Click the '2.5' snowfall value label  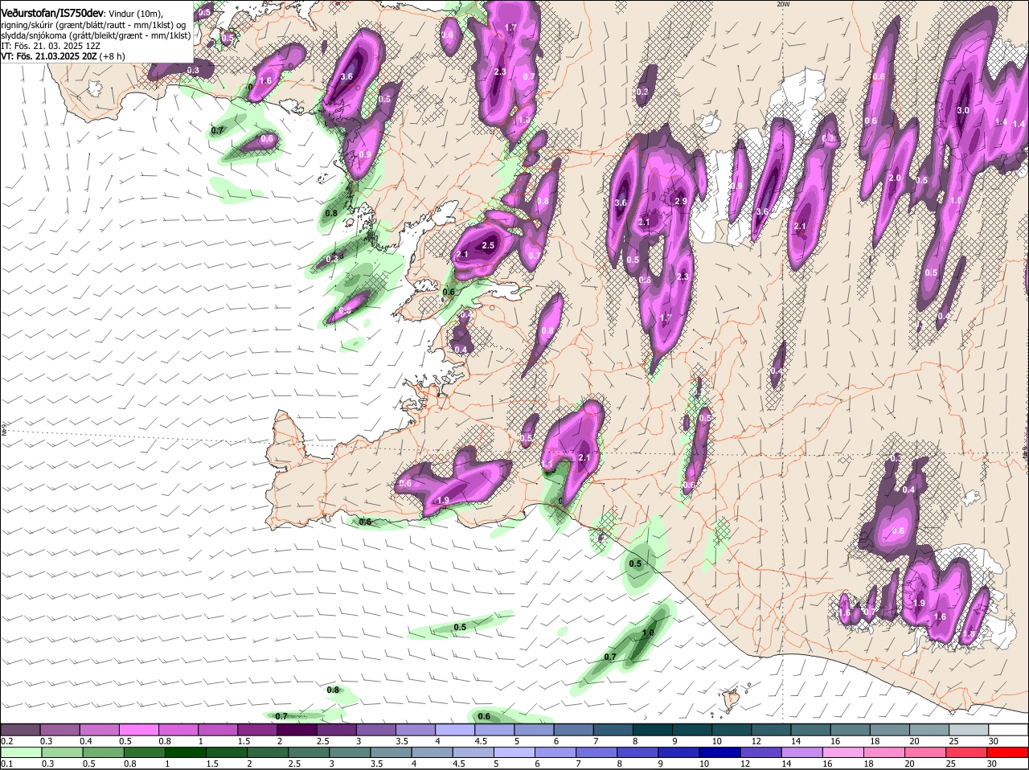(x=488, y=245)
